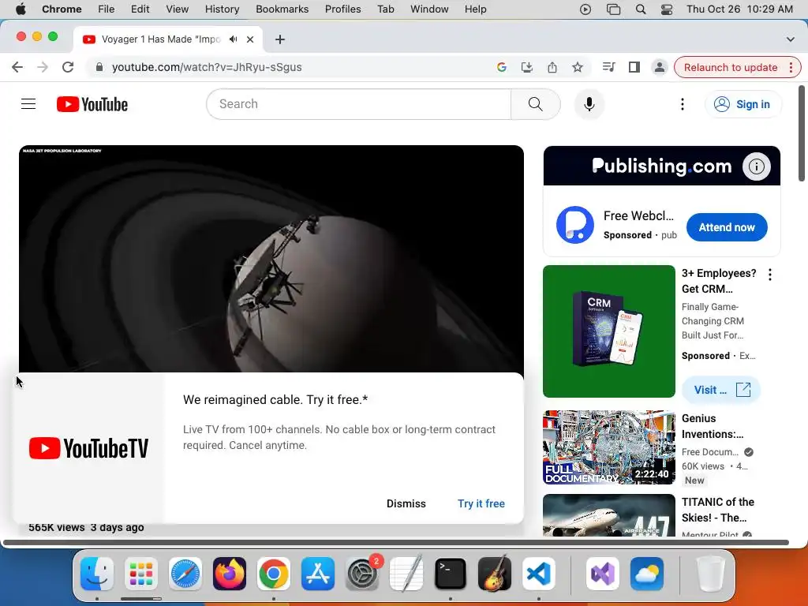
Task: Open the File menu
Action: pyautogui.click(x=107, y=9)
